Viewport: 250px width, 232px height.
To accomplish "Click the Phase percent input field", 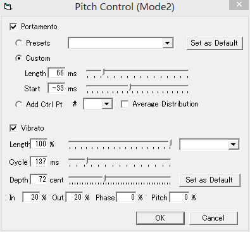I will pyautogui.click(x=126, y=197).
